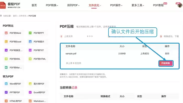Select the sample.pdf file name
This screenshot has height=103, width=183.
click(71, 53)
